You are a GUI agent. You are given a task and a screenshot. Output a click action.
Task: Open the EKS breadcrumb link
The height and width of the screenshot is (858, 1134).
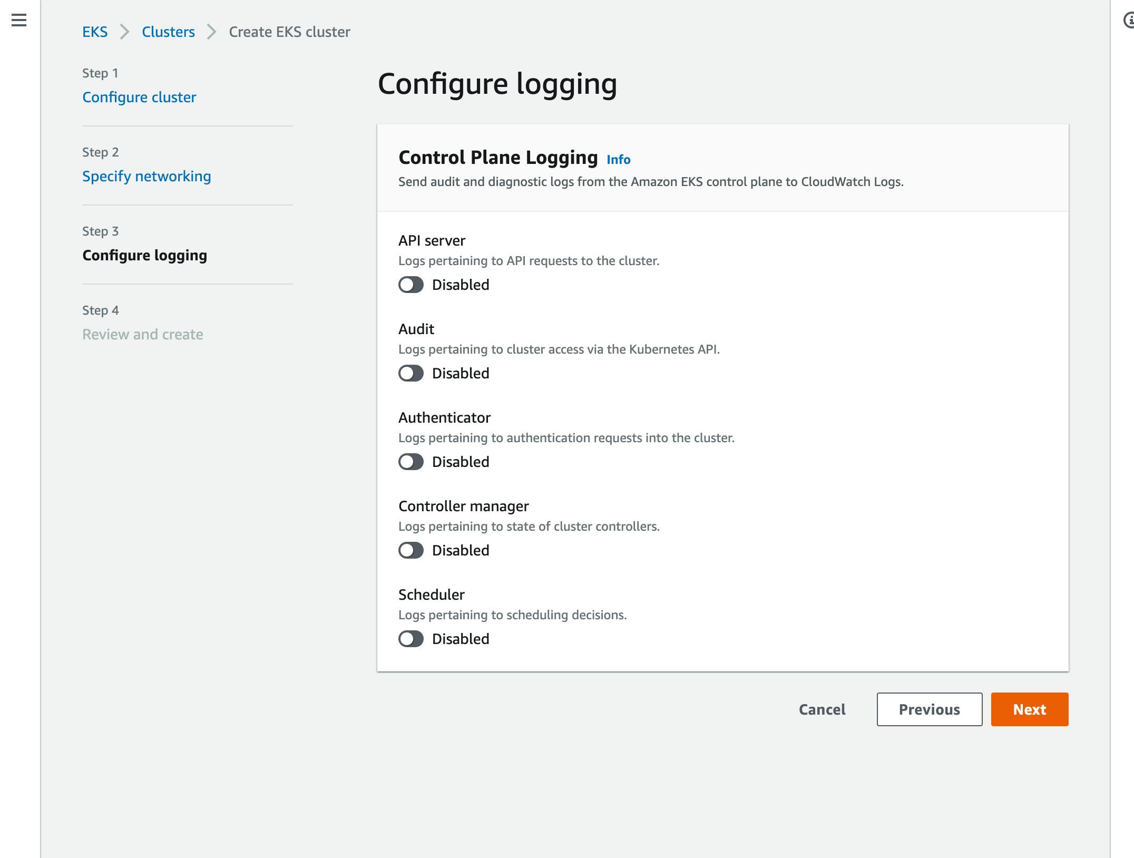95,32
